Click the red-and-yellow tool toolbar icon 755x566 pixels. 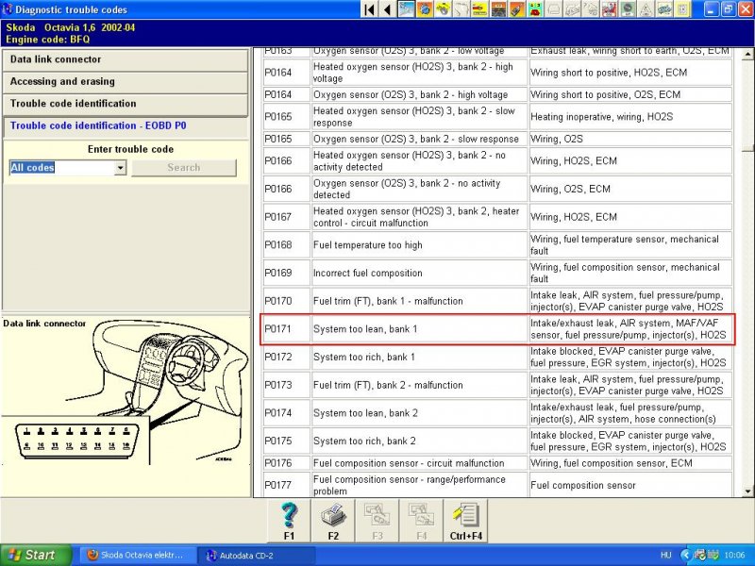point(480,9)
